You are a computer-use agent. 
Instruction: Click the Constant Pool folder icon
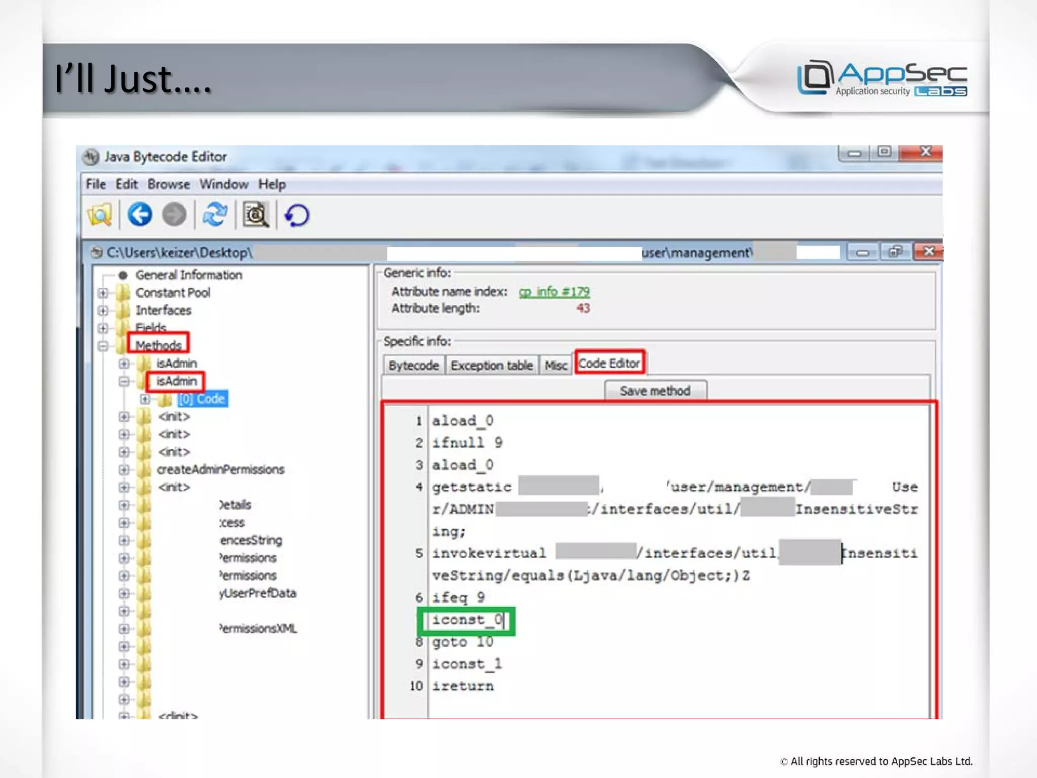pyautogui.click(x=123, y=293)
